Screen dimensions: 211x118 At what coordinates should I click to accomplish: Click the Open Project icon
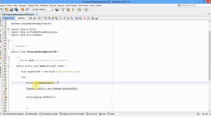pyautogui.click(x=12, y=10)
